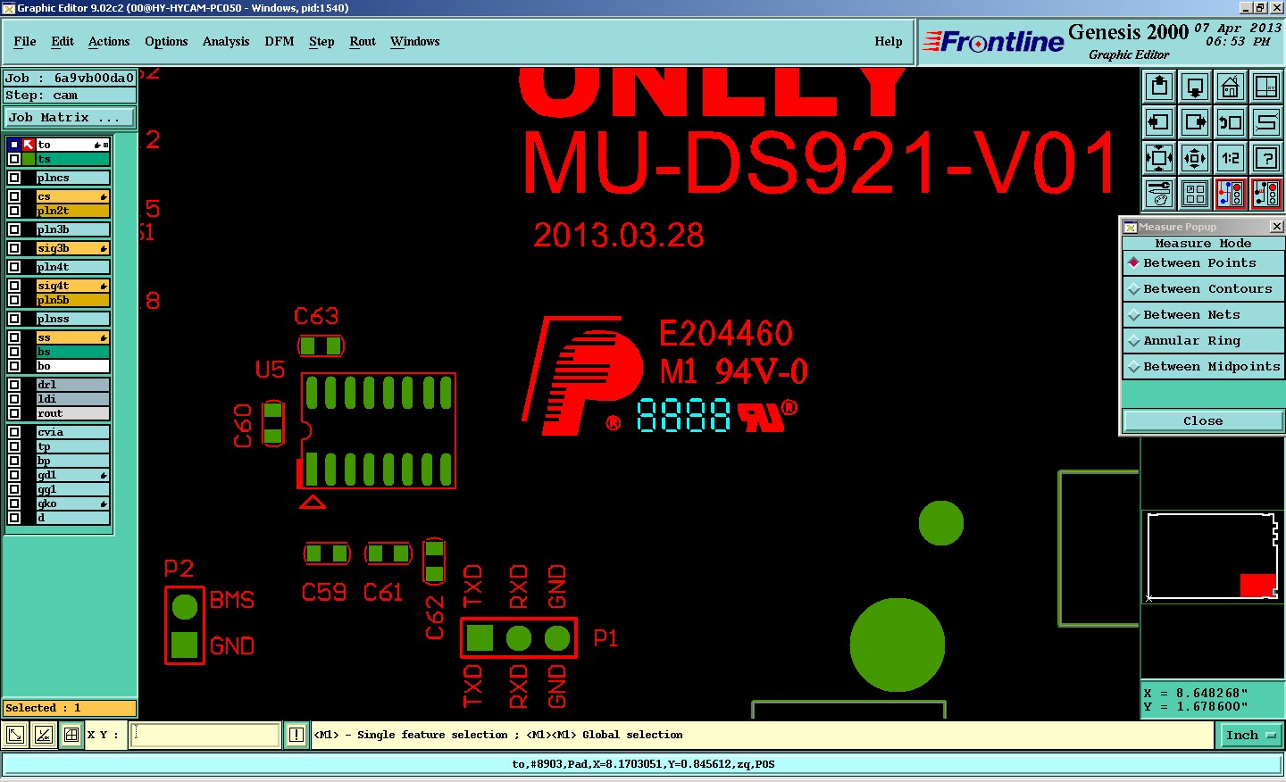This screenshot has height=782, width=1286.
Task: Click the Selected : 1 status field
Action: point(70,708)
